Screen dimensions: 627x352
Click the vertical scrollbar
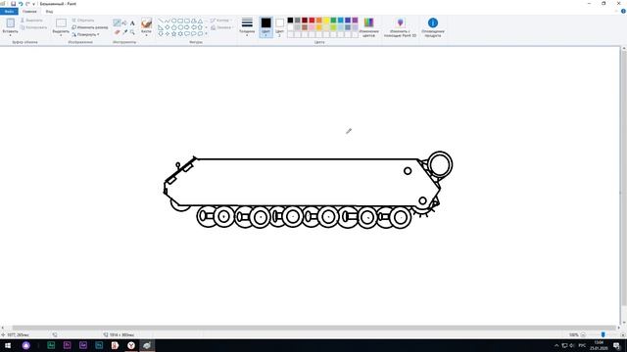pos(624,178)
